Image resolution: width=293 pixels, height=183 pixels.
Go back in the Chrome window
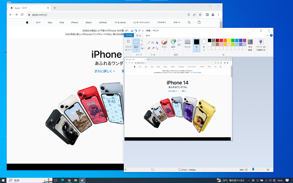11,15
